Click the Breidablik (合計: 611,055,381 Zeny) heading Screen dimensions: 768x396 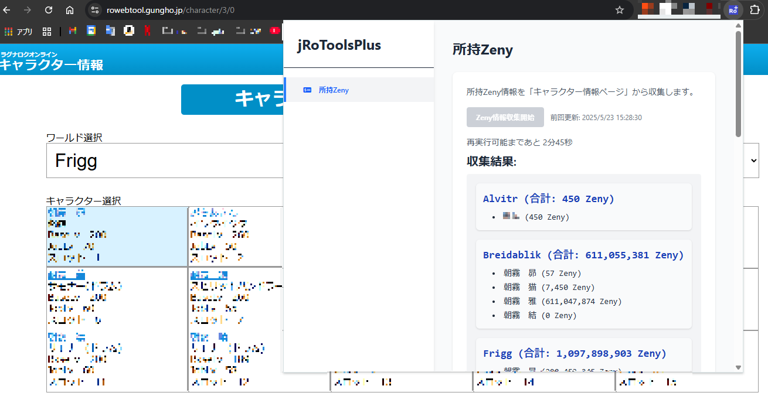point(583,255)
